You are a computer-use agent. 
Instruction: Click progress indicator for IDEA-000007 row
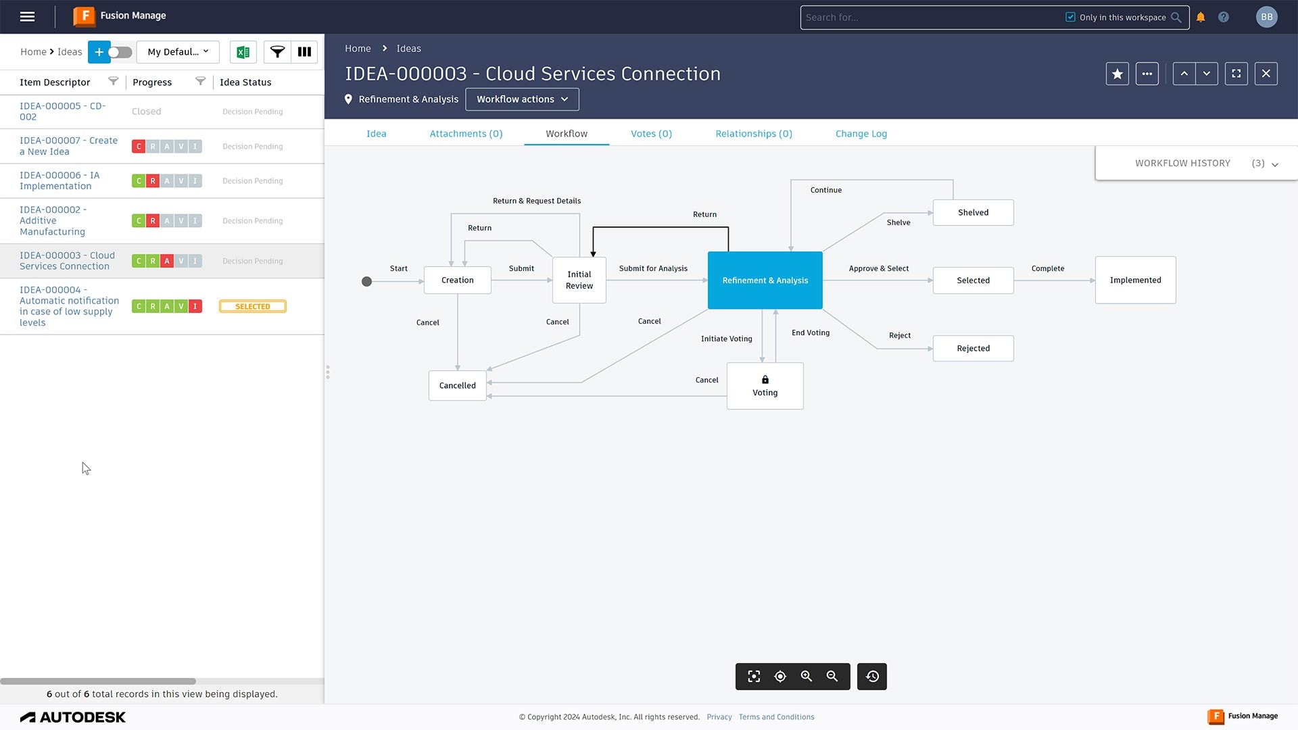[167, 146]
